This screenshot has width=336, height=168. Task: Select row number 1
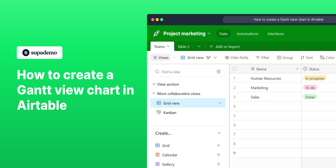(235, 78)
